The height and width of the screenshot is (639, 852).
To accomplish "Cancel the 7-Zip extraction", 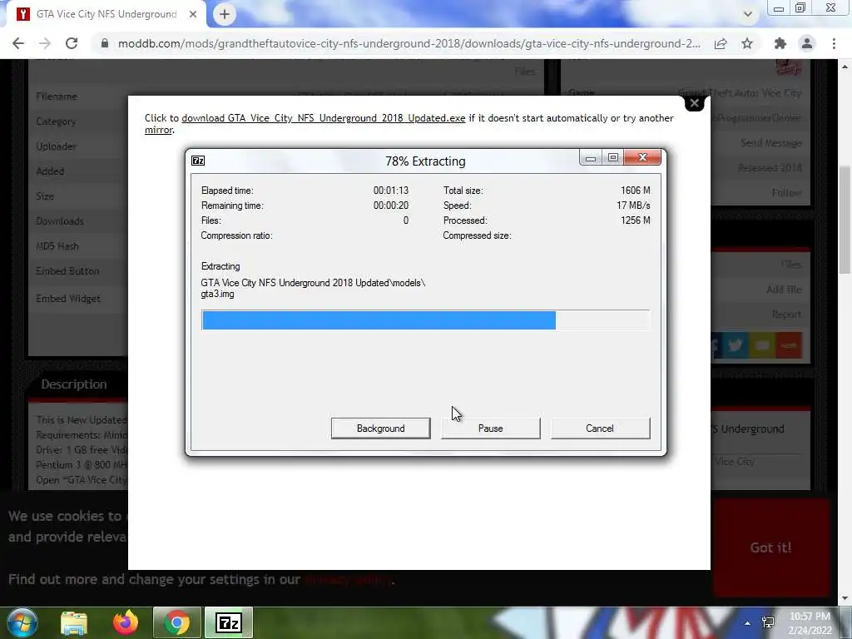I will point(600,428).
